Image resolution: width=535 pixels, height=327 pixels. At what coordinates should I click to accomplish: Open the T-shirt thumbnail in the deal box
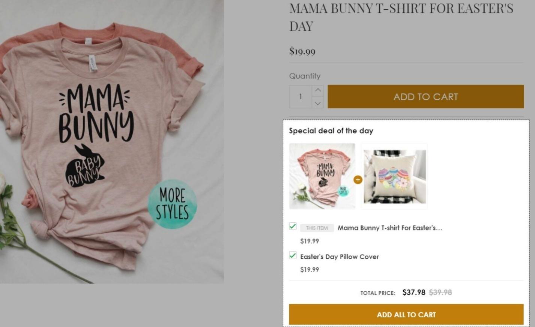click(322, 176)
